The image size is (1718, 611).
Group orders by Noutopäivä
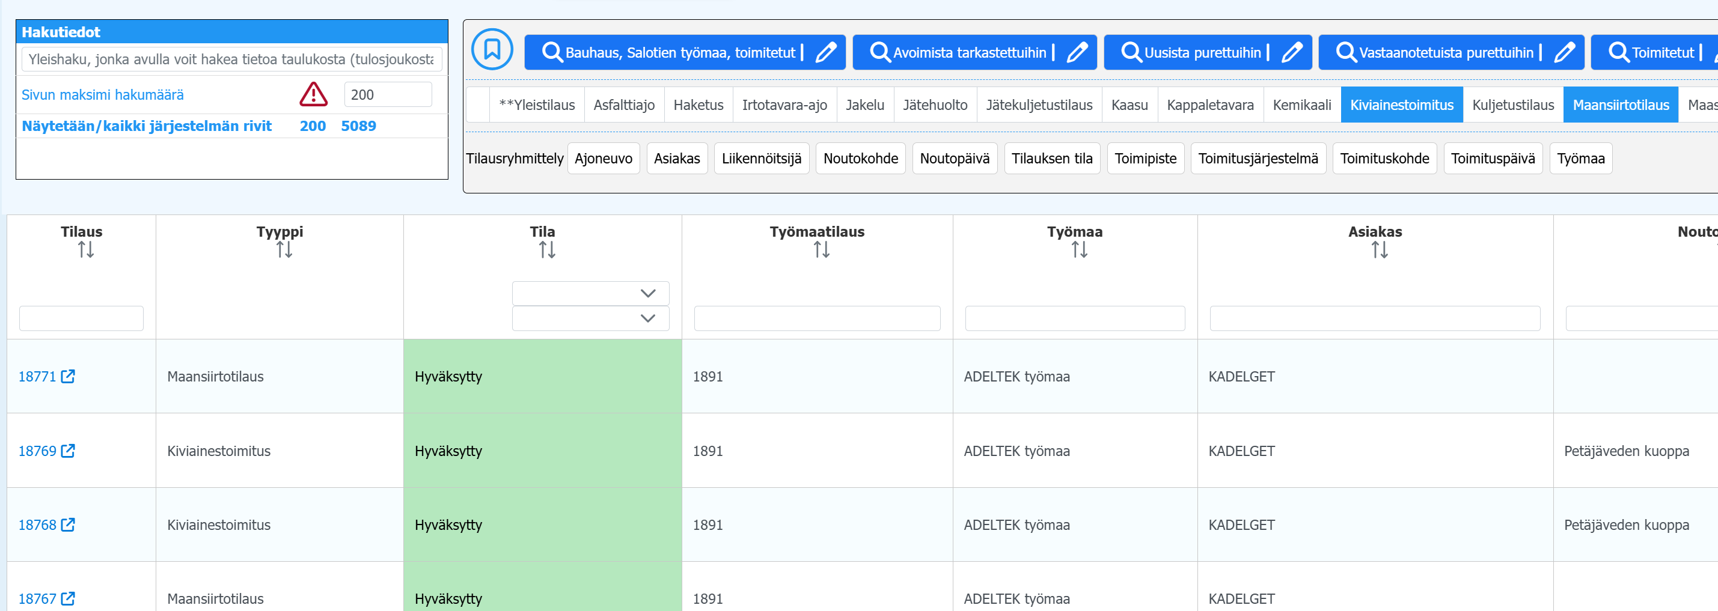955,159
